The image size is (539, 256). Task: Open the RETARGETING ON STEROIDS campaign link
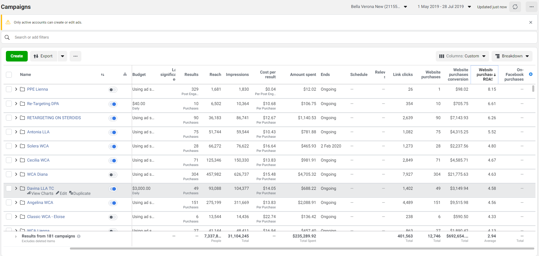pos(54,118)
